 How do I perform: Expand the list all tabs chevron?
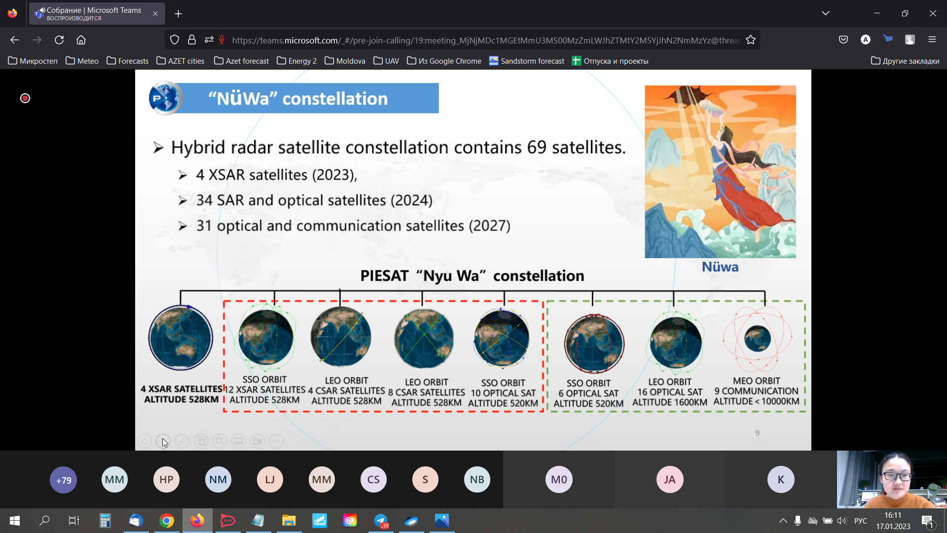[x=825, y=13]
